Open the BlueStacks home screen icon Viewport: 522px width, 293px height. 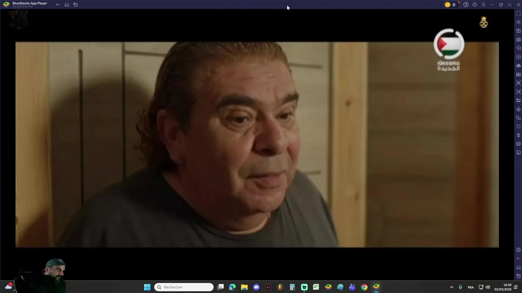coord(67,4)
